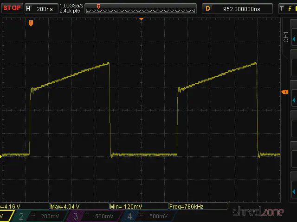297x222 pixels.
Task: Open the CH1 side menu tab
Action: pos(286,37)
